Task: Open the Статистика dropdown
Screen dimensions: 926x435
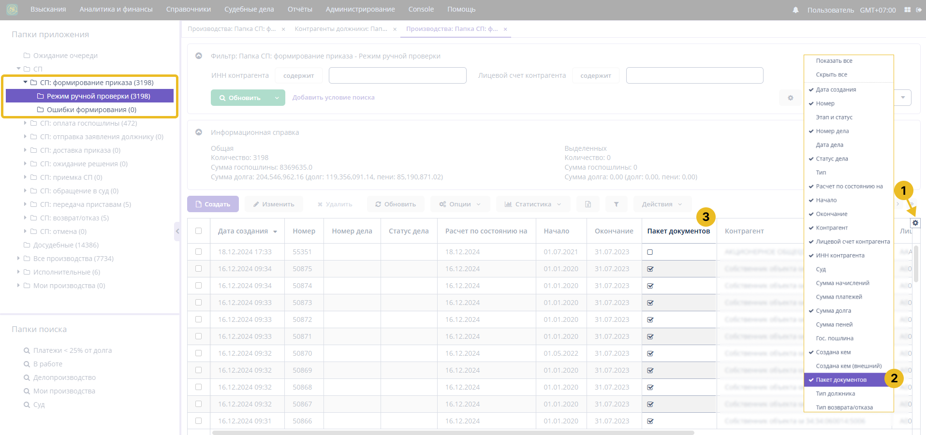Action: tap(532, 204)
